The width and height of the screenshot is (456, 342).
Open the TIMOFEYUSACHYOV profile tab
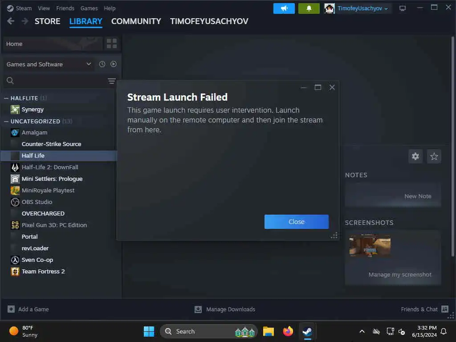click(x=209, y=21)
